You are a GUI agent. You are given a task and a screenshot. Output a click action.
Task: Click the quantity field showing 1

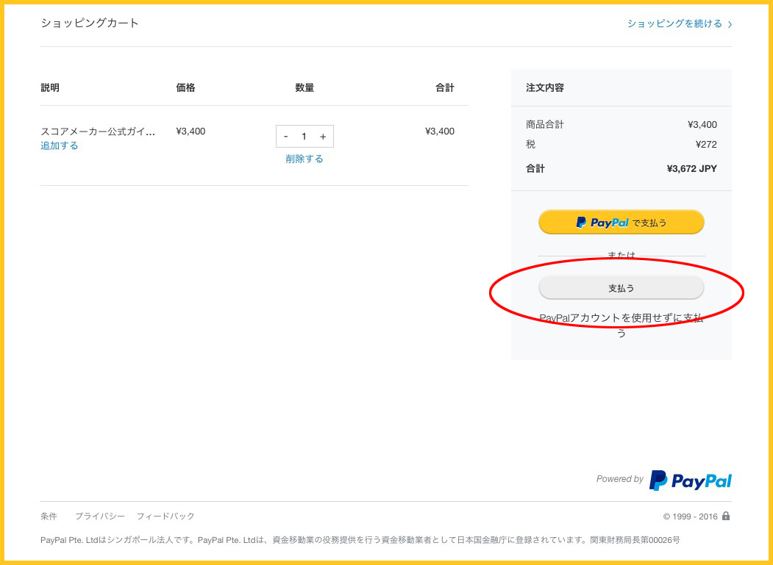[x=304, y=137]
